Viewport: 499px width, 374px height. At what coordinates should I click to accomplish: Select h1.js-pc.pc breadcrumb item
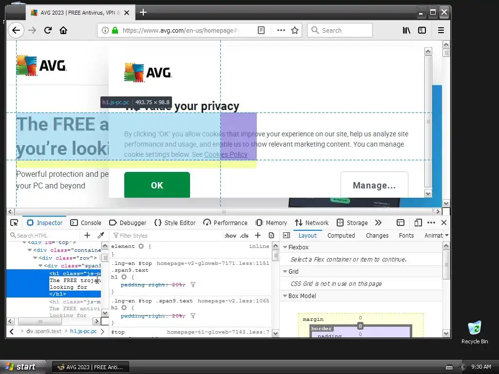[83, 331]
